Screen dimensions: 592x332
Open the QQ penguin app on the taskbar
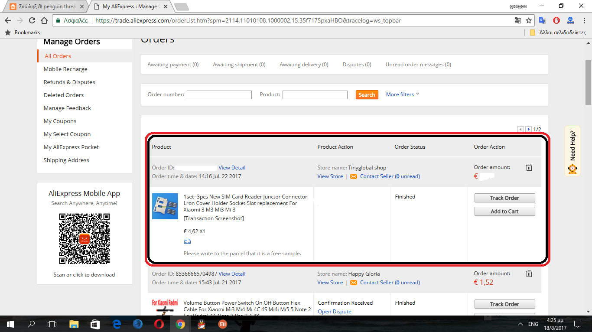pos(202,324)
